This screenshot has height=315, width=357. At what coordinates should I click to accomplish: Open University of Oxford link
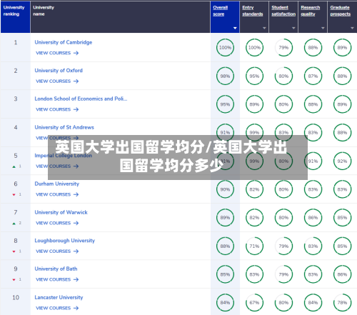click(x=59, y=71)
